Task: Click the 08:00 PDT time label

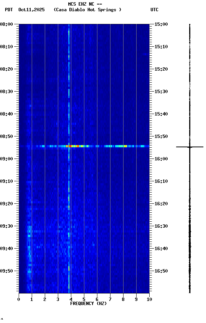Action: [6, 24]
